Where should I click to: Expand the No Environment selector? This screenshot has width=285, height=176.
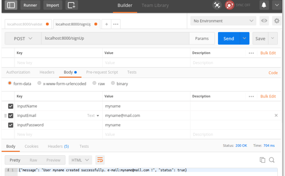pyautogui.click(x=223, y=21)
